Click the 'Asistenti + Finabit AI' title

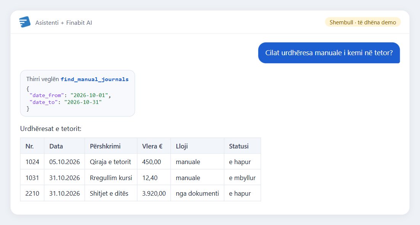(63, 23)
